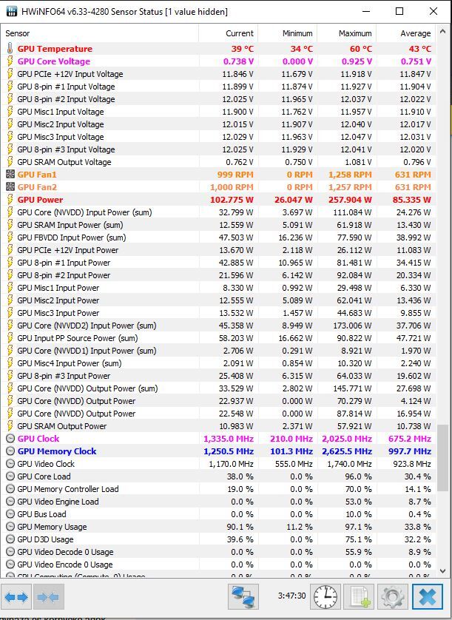Start logging with the sheet-plus icon
452x620 pixels.
click(x=360, y=596)
